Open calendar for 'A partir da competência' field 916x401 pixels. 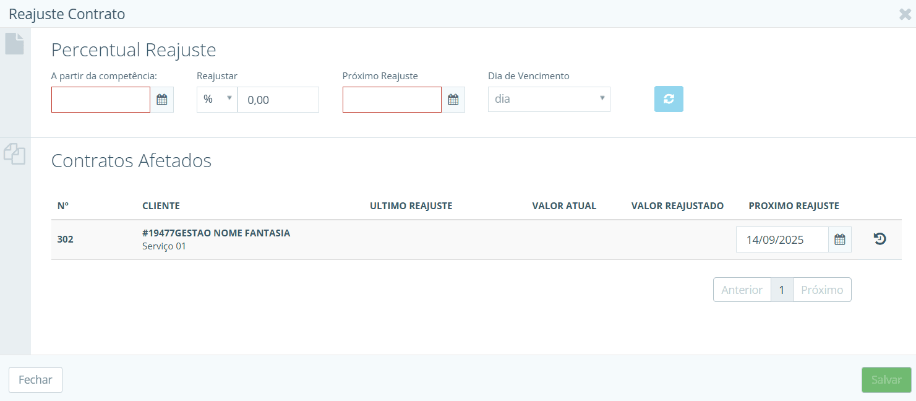(162, 100)
